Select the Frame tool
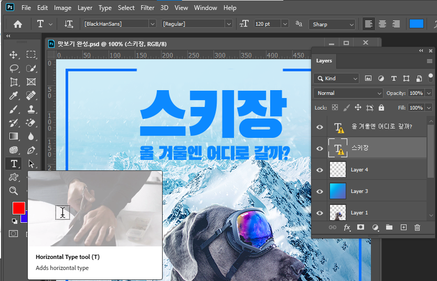This screenshot has width=437, height=281. tap(31, 82)
